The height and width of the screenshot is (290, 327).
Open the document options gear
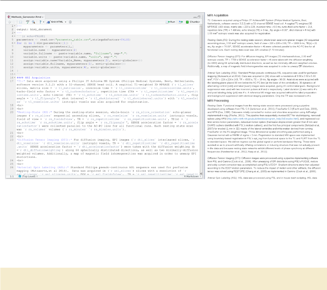click(70, 22)
